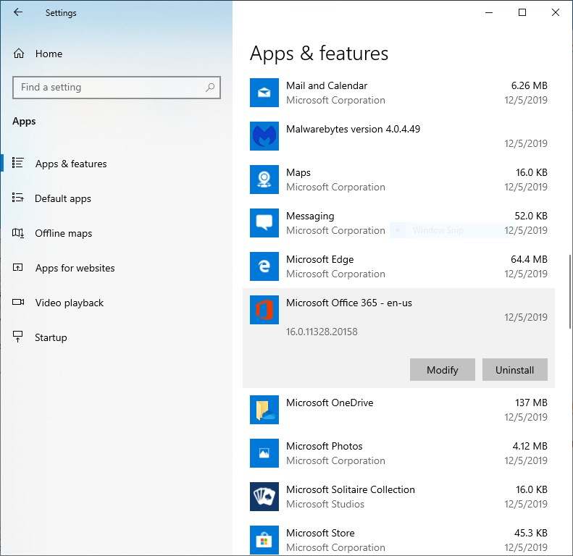This screenshot has height=556, width=573.
Task: Click the search magnifier icon
Action: click(x=210, y=88)
